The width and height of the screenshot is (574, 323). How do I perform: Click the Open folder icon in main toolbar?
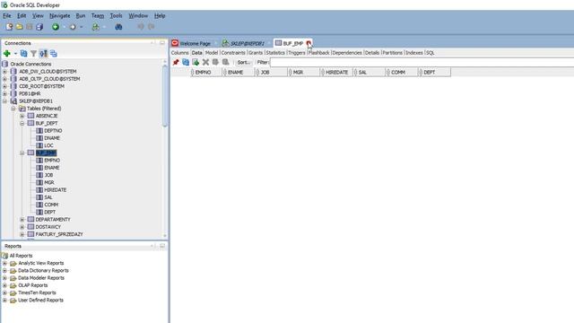coord(19,27)
